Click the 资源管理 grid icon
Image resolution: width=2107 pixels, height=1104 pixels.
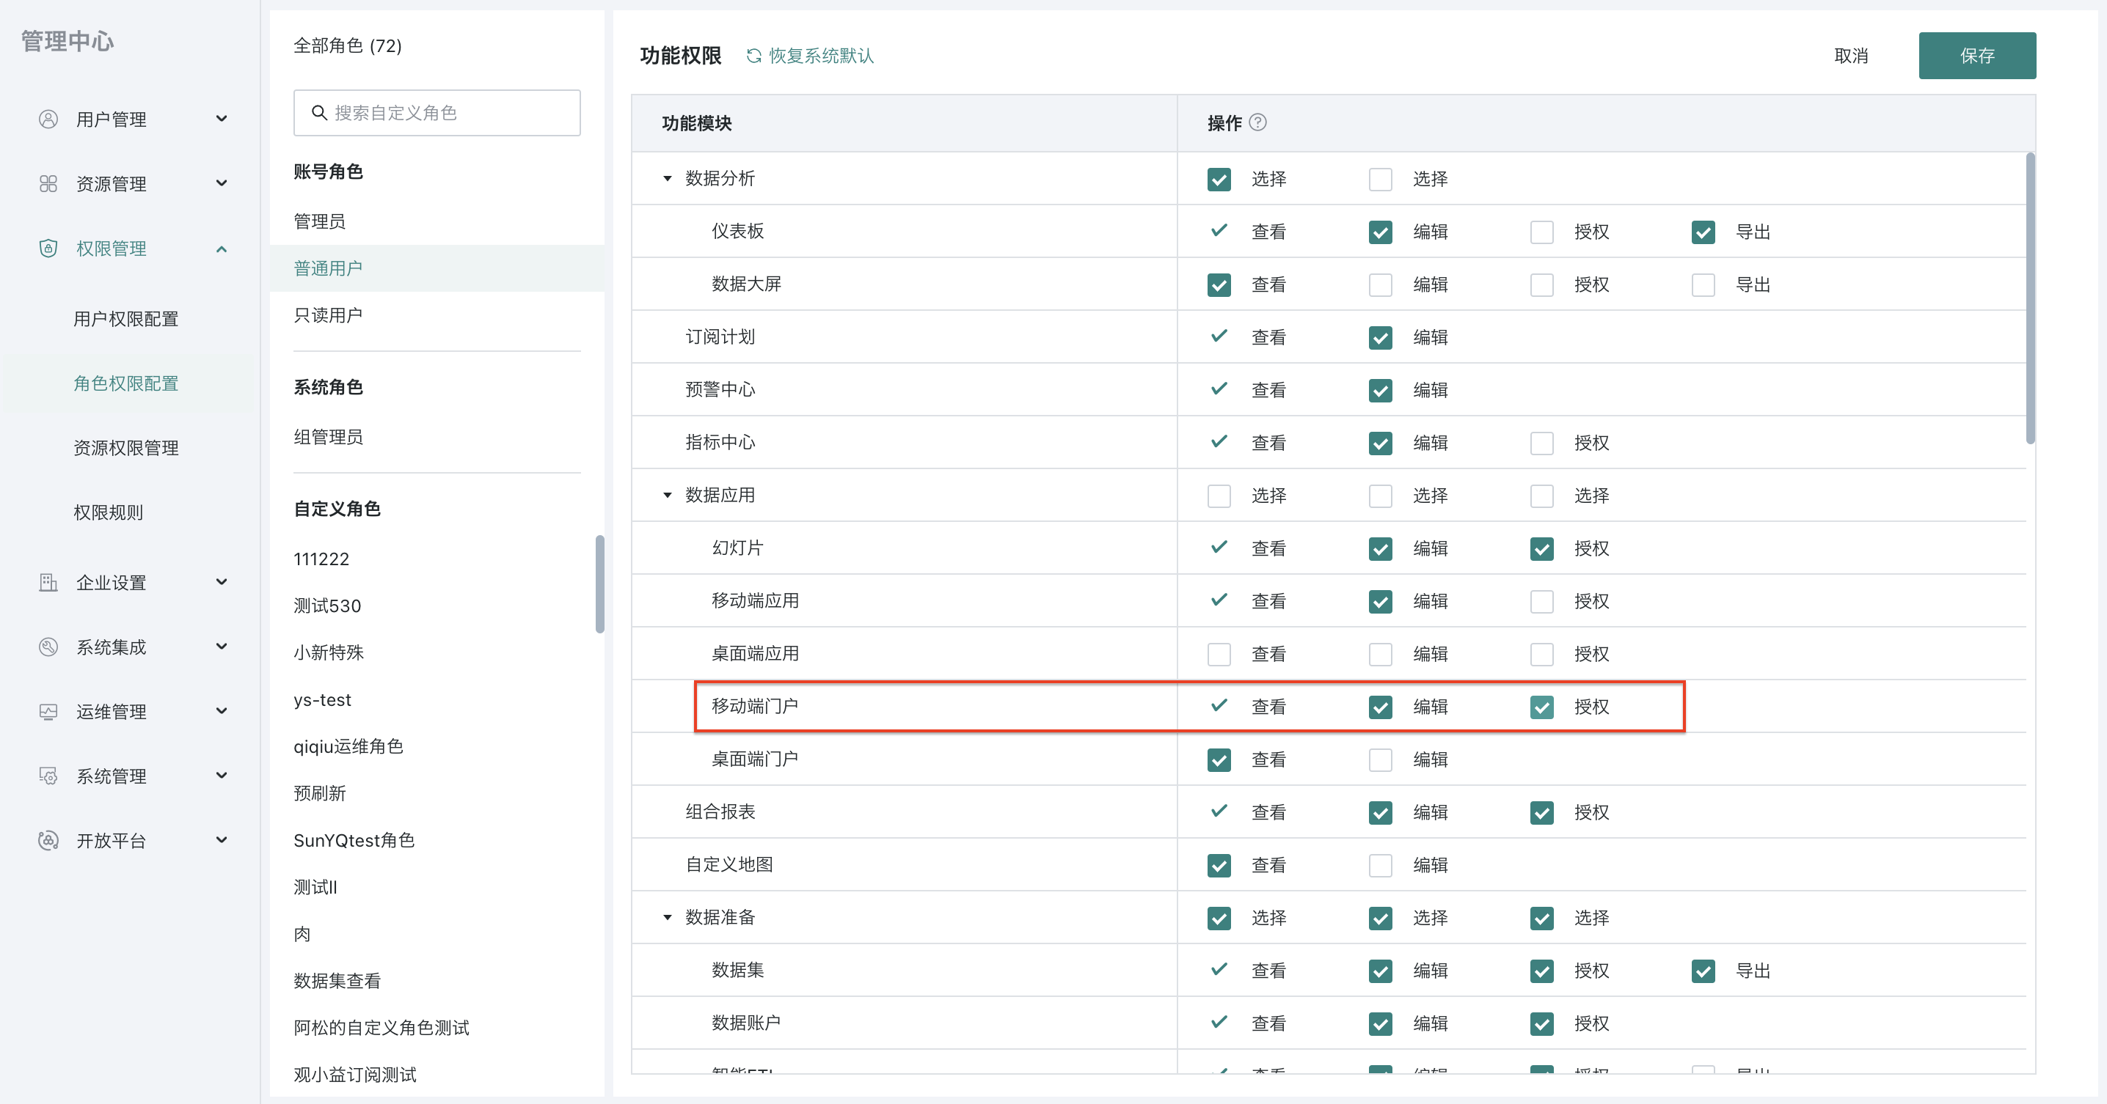tap(48, 184)
